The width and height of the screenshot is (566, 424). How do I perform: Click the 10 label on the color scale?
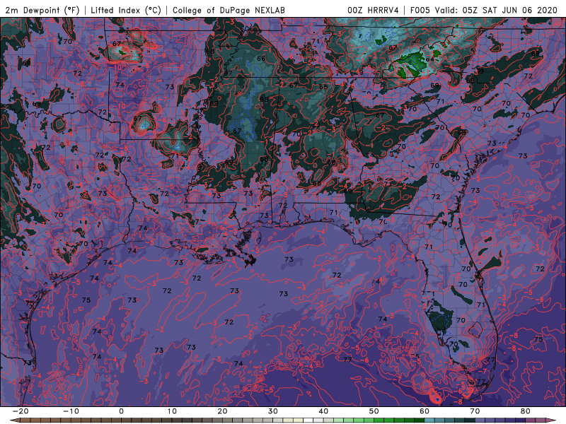point(172,411)
